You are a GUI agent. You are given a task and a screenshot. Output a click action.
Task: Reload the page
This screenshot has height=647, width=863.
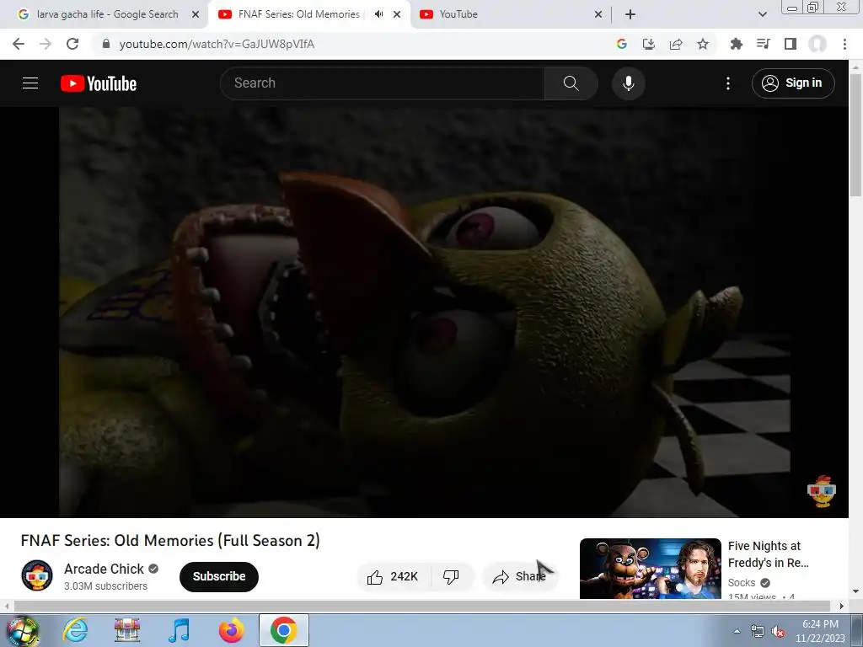point(72,44)
